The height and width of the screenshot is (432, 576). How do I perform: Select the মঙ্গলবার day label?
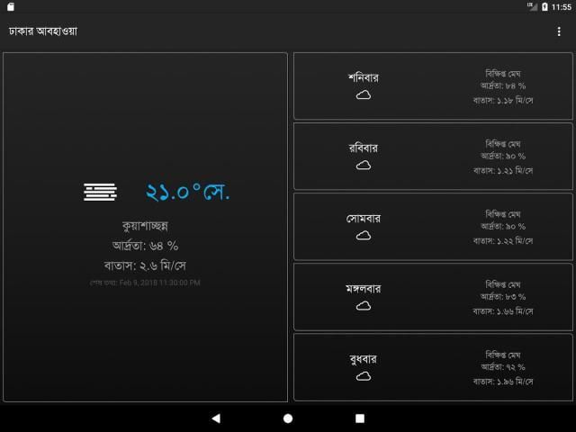364,288
